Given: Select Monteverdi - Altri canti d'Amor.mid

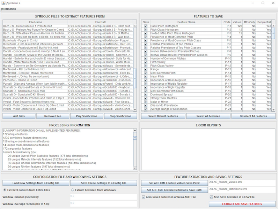Looking at the screenshot, I should point(35,69).
